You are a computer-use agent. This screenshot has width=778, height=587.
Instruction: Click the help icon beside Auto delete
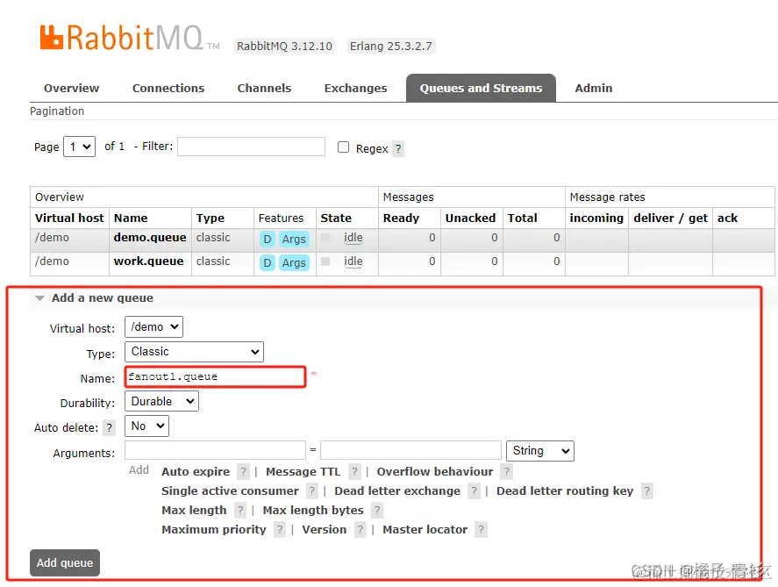109,427
